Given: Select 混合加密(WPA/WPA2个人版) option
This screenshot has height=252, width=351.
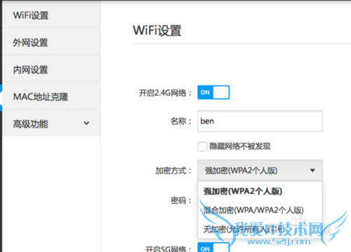Looking at the screenshot, I should pos(260,210).
